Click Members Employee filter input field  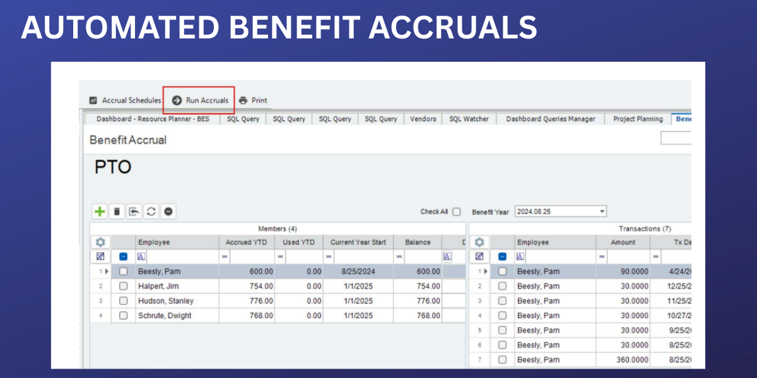pos(182,257)
